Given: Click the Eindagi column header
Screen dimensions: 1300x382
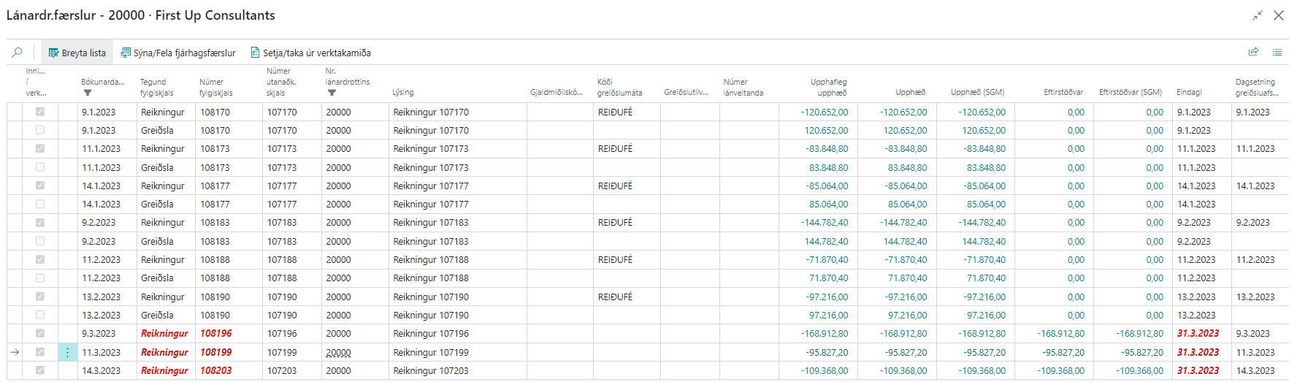Looking at the screenshot, I should (1189, 92).
